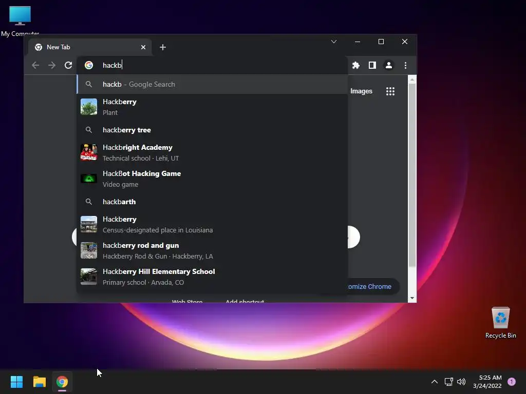Open the Google apps grid

(x=390, y=91)
